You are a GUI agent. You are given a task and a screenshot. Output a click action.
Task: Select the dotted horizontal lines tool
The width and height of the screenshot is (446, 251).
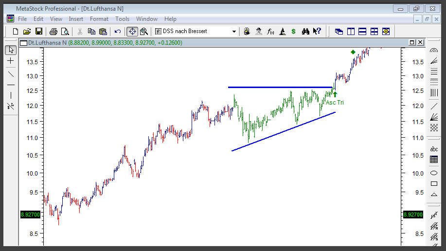tap(434, 82)
